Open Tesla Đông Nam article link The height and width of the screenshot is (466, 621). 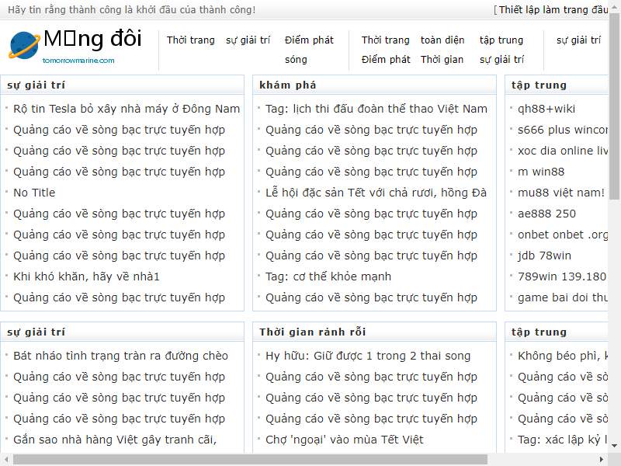point(127,109)
